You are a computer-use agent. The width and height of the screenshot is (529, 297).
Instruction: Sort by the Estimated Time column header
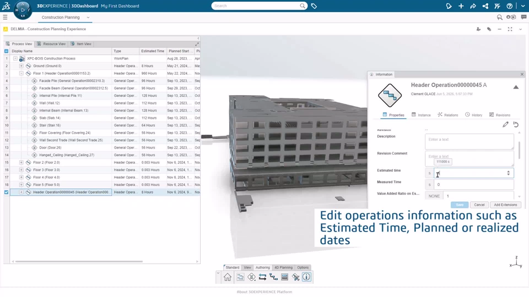[x=153, y=51]
